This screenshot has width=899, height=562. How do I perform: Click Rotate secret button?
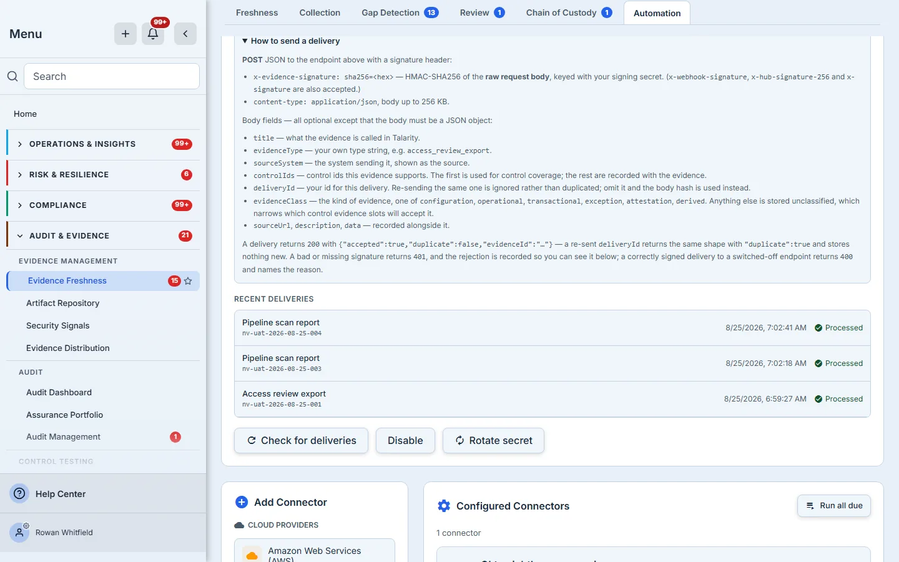tap(493, 440)
